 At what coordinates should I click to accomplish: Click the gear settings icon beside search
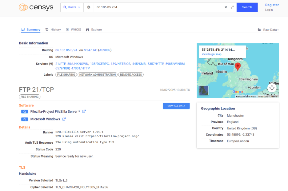(x=89, y=7)
